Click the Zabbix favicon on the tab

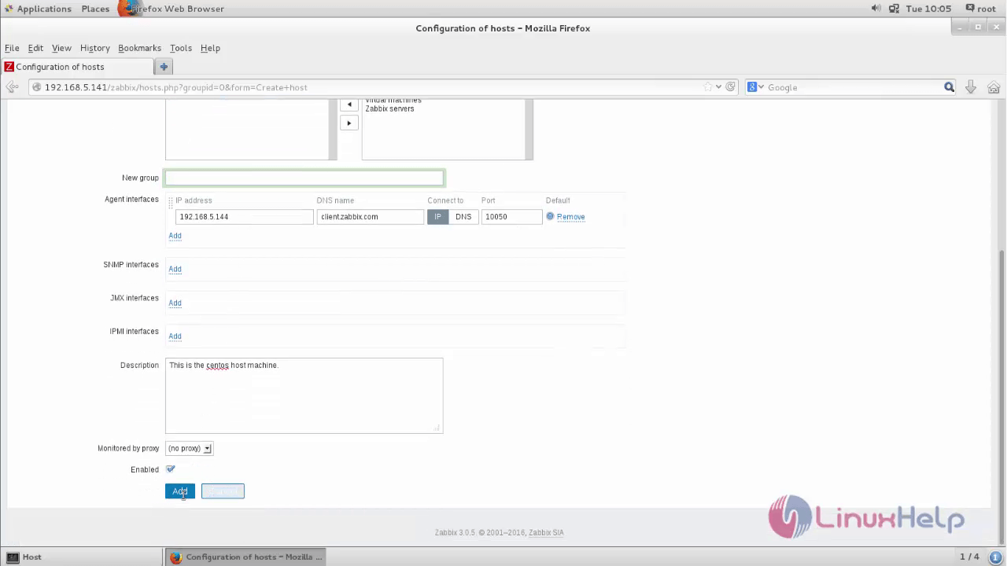(x=9, y=67)
